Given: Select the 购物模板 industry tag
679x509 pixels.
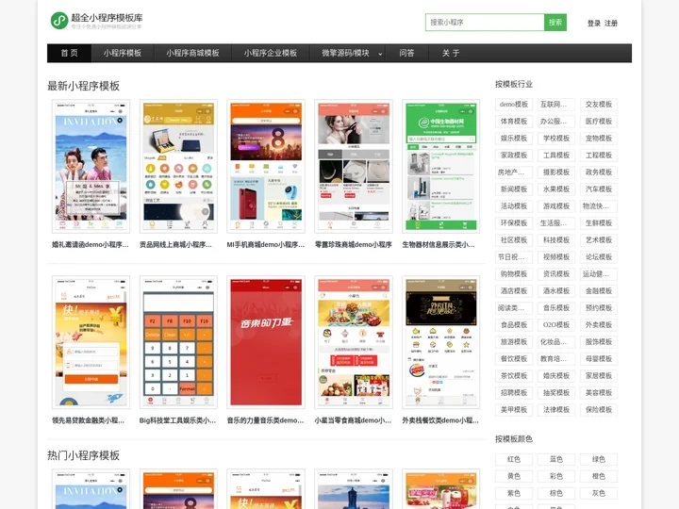Looking at the screenshot, I should (x=514, y=274).
